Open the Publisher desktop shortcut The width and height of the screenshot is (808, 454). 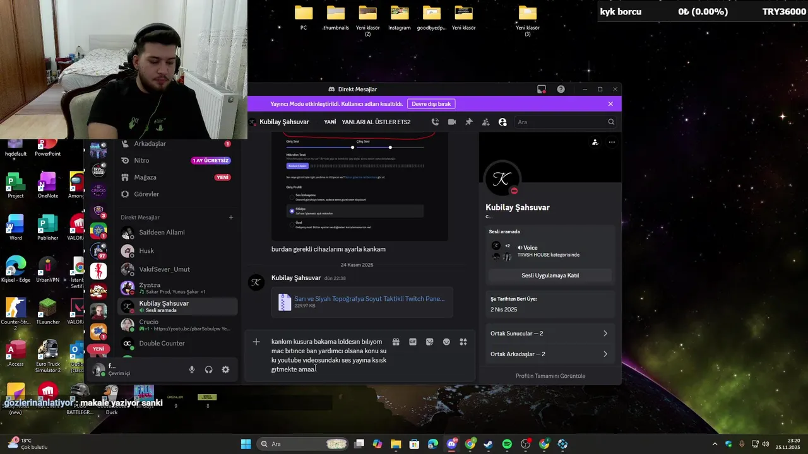click(48, 228)
